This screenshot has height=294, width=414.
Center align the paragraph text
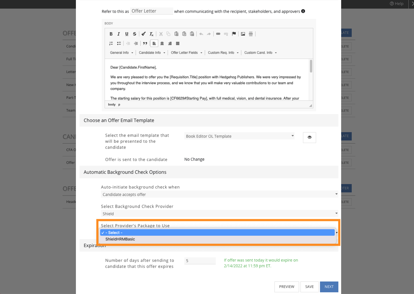tap(162, 44)
